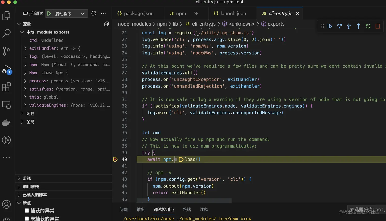This screenshot has width=386, height=221.
Task: Collapse the 断点 section
Action: [x=19, y=203]
